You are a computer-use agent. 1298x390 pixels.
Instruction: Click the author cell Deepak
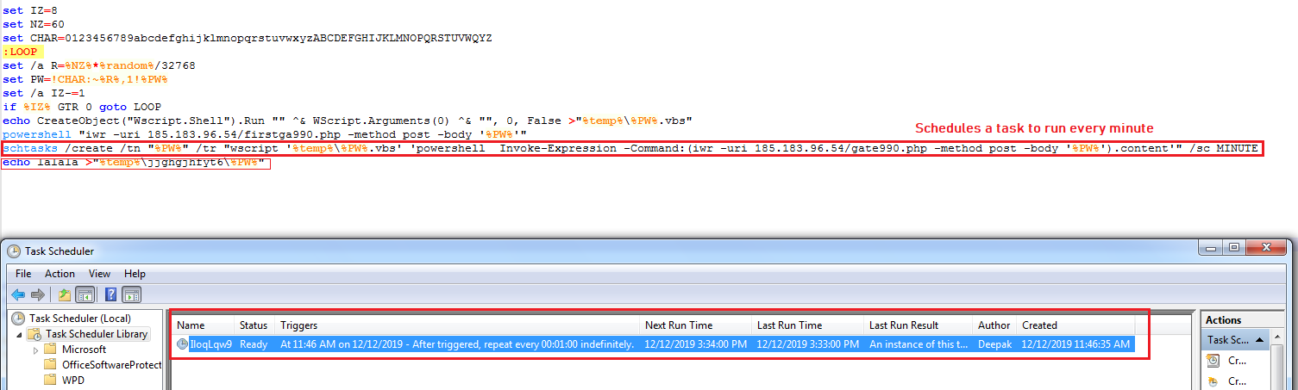pos(994,344)
